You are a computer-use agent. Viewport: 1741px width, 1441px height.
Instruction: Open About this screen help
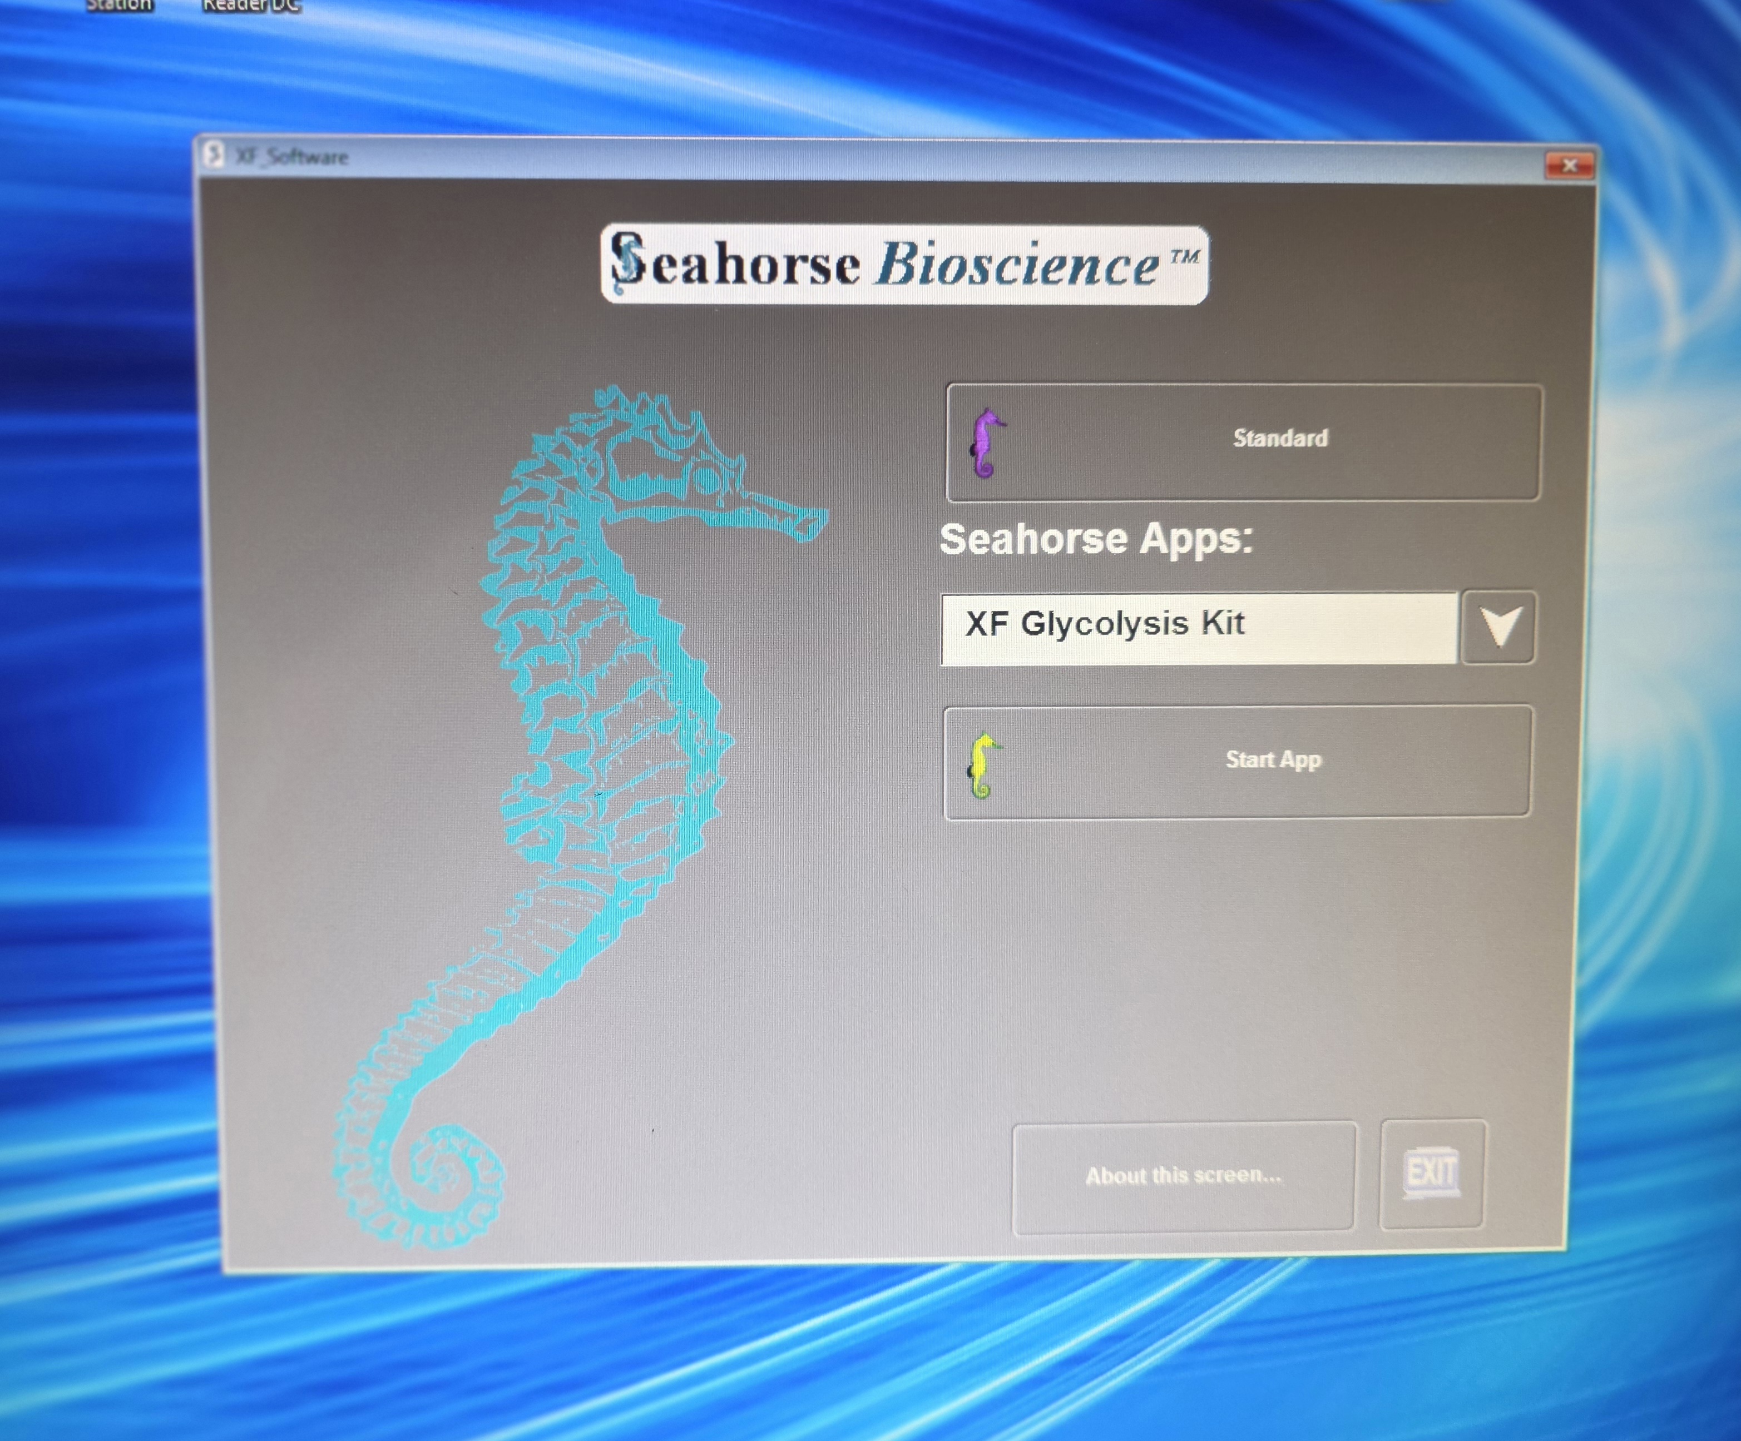1183,1176
